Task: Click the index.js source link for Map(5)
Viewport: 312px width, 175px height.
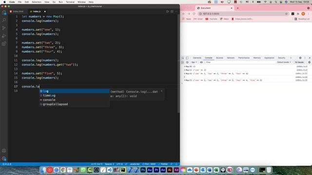Action: [301, 80]
